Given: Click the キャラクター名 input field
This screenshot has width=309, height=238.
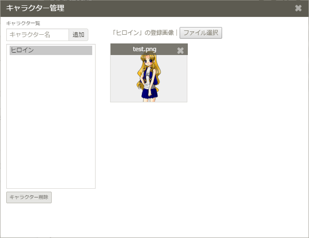Looking at the screenshot, I should pyautogui.click(x=38, y=35).
